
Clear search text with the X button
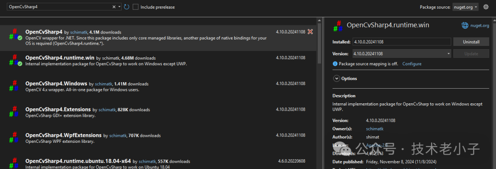(114, 7)
